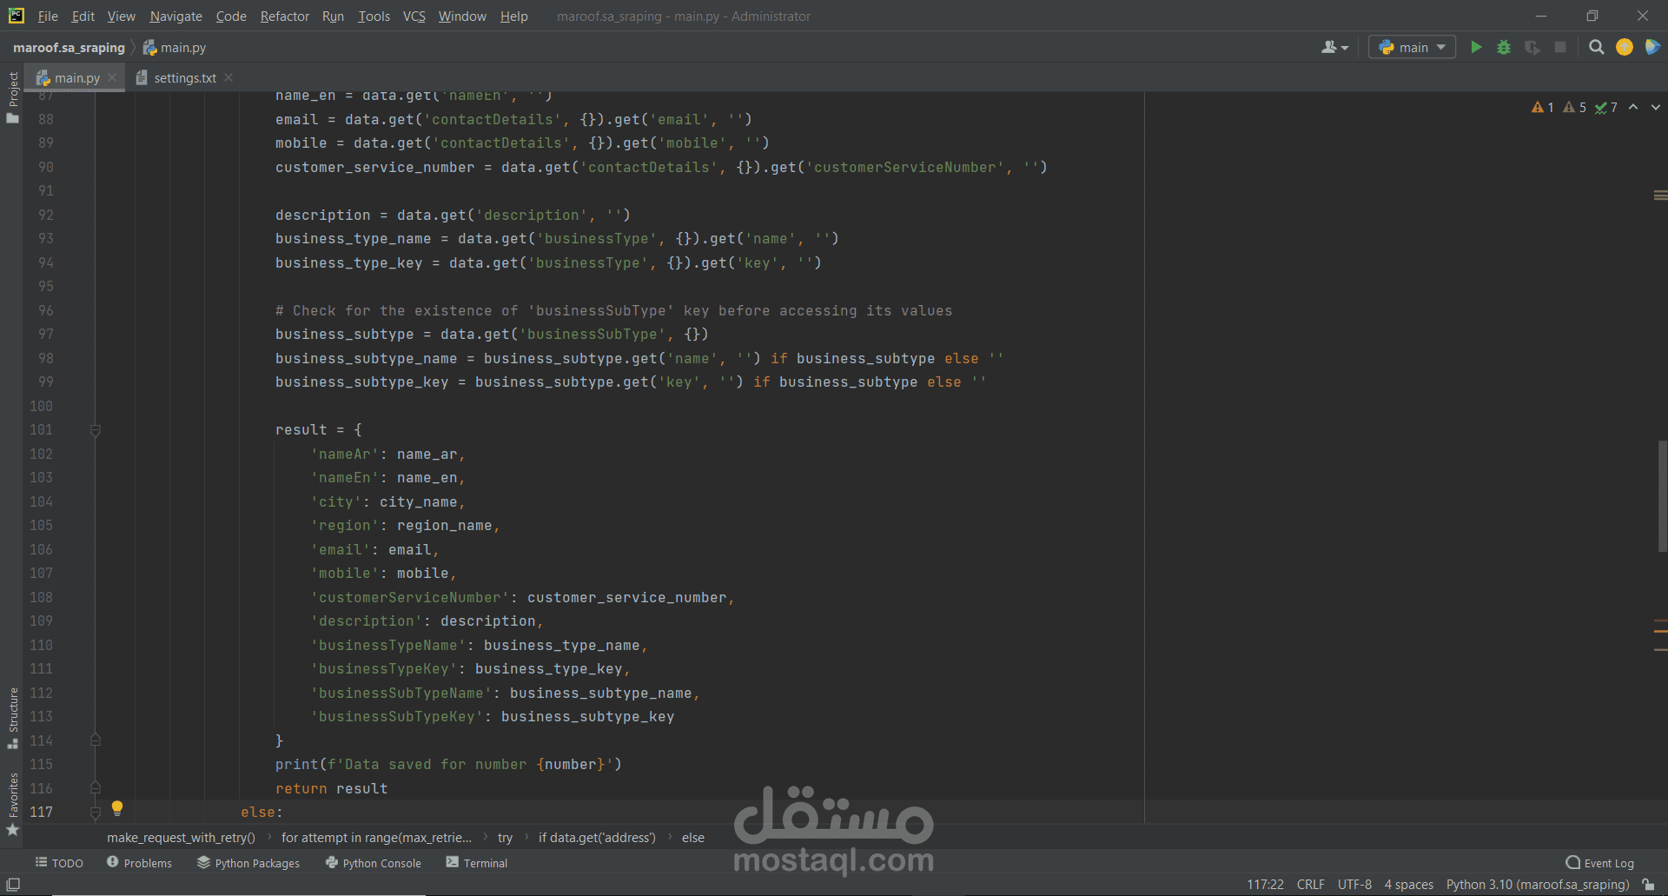Click make_request_with_retry() breadcrumb
Viewport: 1668px width, 896px height.
coord(181,838)
